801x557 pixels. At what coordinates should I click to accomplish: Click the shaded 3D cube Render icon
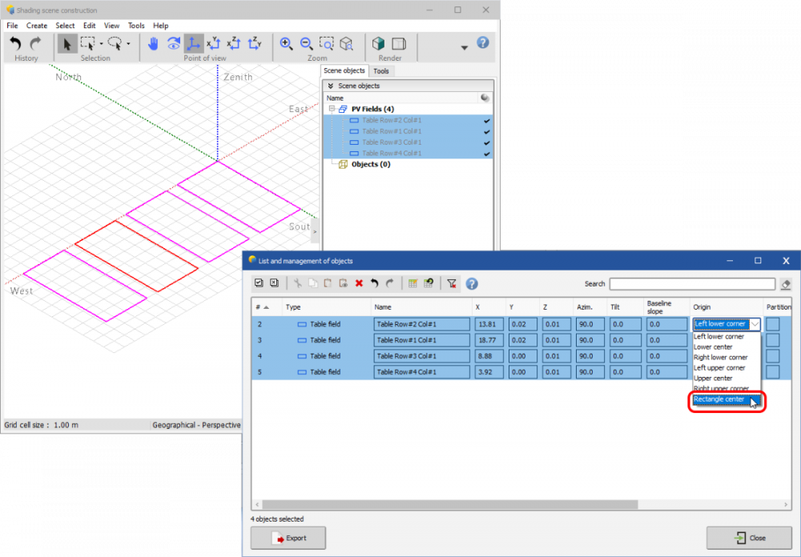tap(378, 44)
